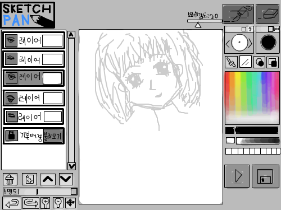Click the thumbnail of the topmost layer
Image resolution: width=281 pixels, height=210 pixels.
point(52,41)
